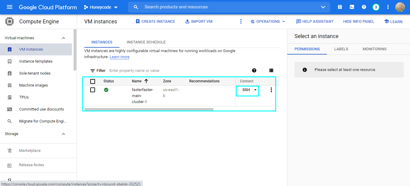Open more actions dots for fasterfaster-main-cluster-1

coord(271,90)
